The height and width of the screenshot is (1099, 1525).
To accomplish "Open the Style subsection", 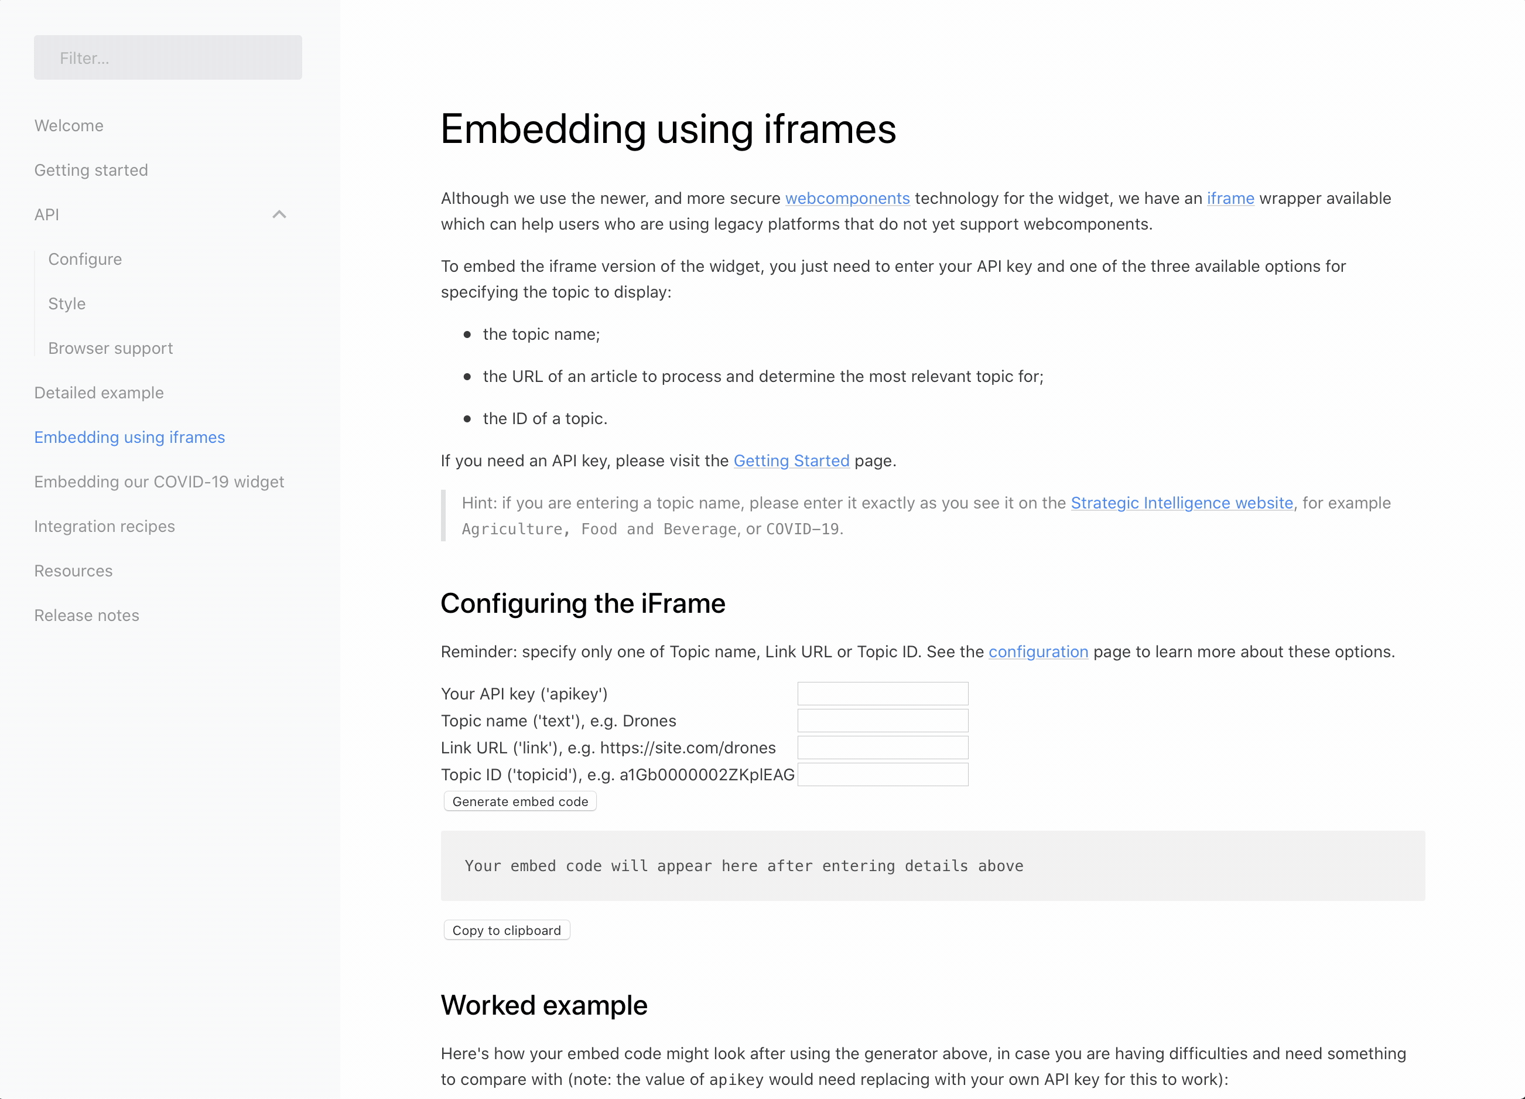I will tap(67, 303).
